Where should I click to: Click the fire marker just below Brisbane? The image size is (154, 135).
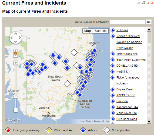pyautogui.click(x=95, y=50)
